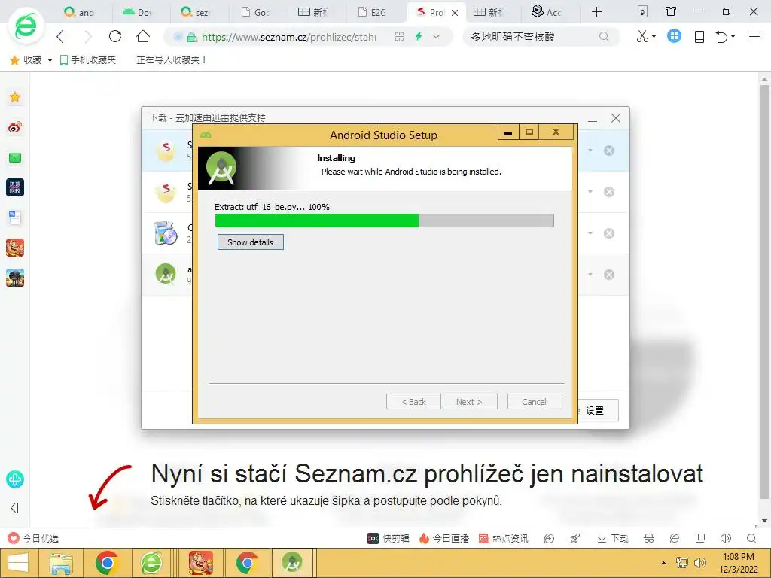The height and width of the screenshot is (578, 771).
Task: Remove first download item with X icon
Action: 609,151
